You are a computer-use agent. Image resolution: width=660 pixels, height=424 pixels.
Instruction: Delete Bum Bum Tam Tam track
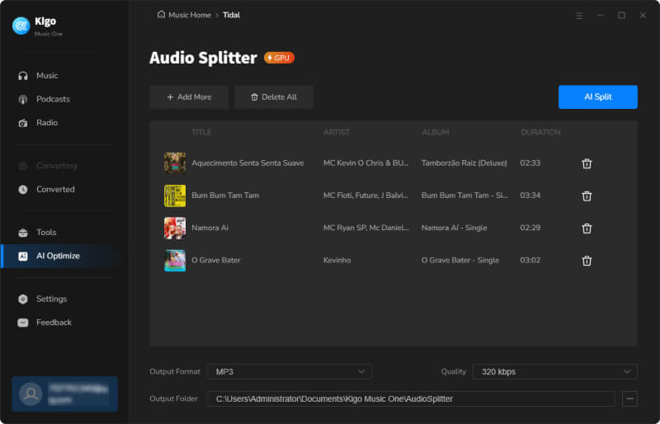click(587, 196)
